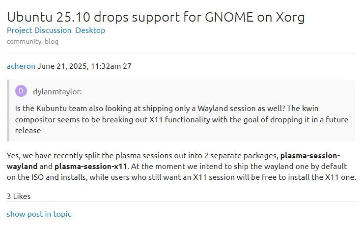Select the community tag

pyautogui.click(x=24, y=41)
